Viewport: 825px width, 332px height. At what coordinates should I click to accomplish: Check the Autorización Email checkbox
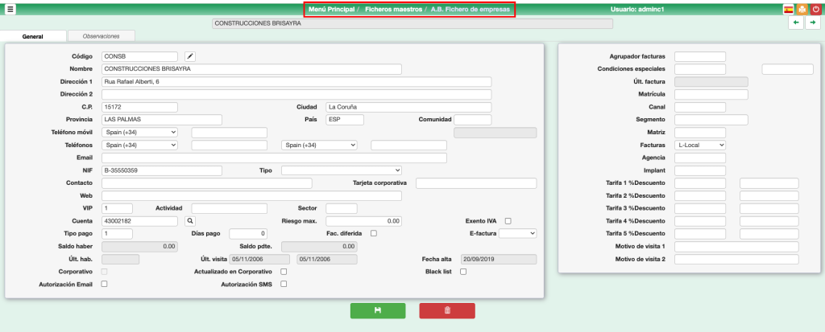(x=105, y=285)
